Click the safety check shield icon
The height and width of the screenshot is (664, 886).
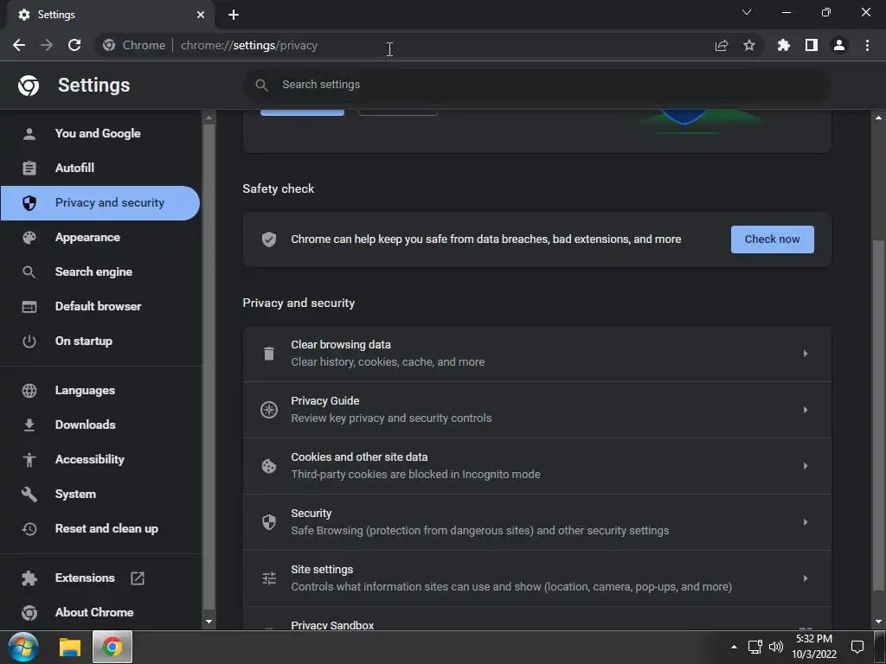pos(269,239)
